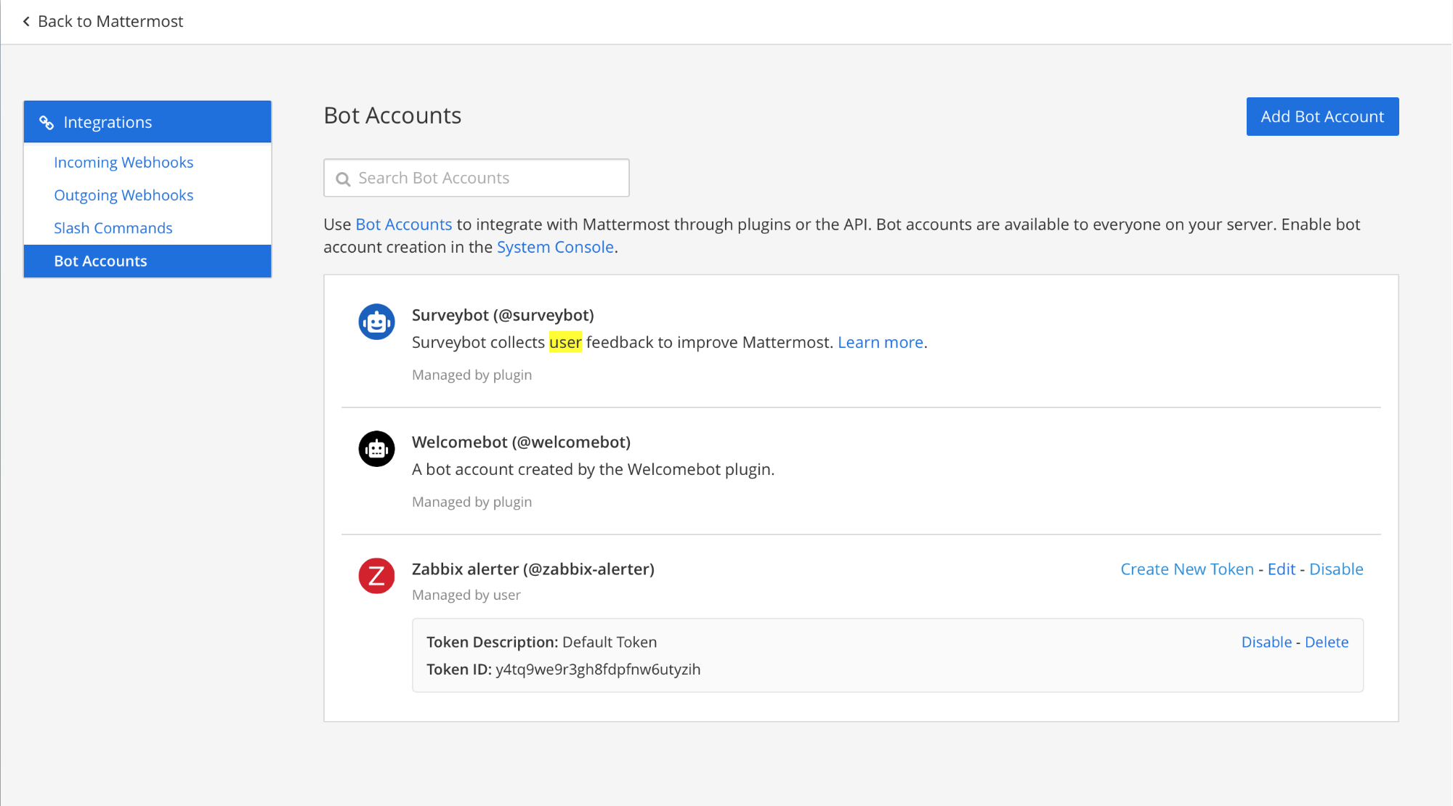Delete the Default Token
This screenshot has height=806, width=1453.
(x=1326, y=643)
